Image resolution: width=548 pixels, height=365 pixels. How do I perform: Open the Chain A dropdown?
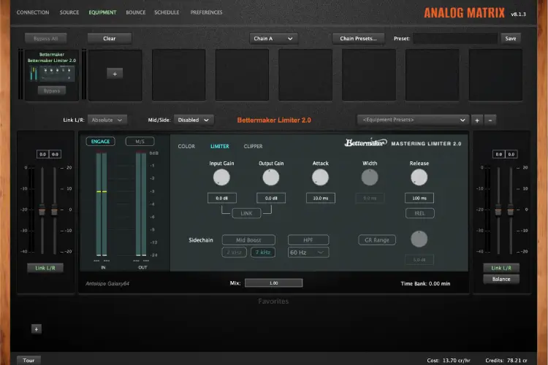pyautogui.click(x=274, y=38)
